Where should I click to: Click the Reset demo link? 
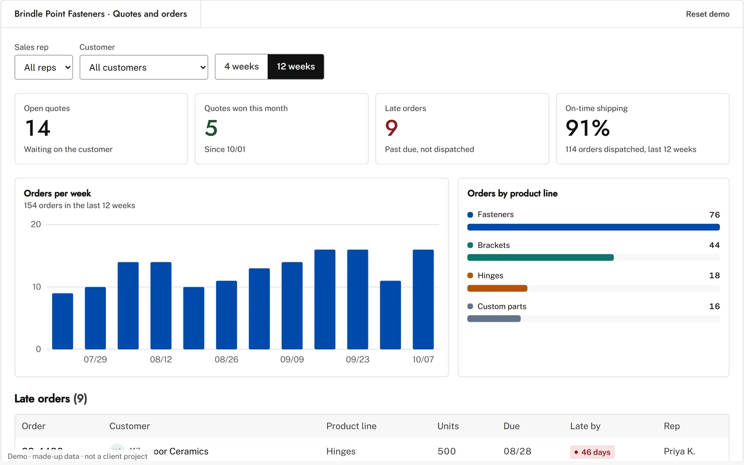point(707,14)
